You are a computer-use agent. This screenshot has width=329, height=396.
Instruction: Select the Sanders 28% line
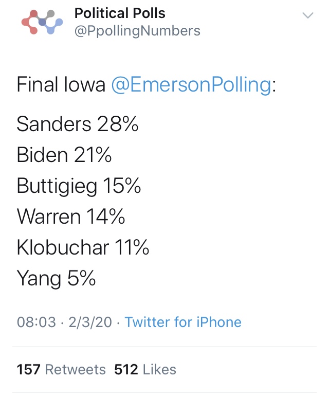click(77, 124)
